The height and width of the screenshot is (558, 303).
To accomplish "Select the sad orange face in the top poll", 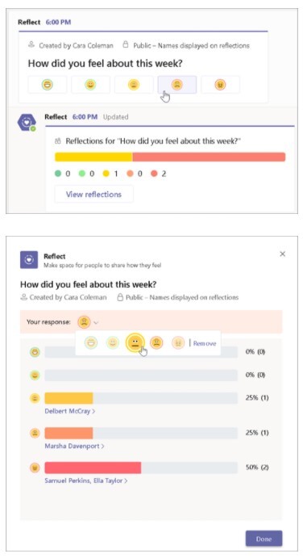I will [177, 85].
